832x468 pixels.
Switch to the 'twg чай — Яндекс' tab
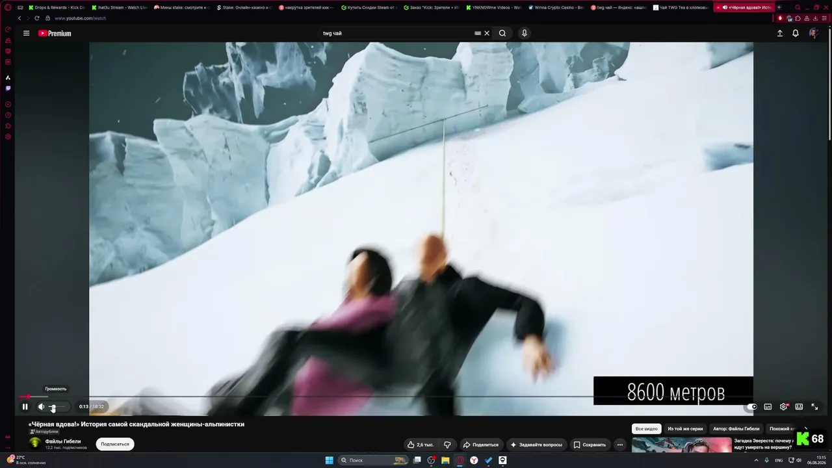tap(619, 7)
